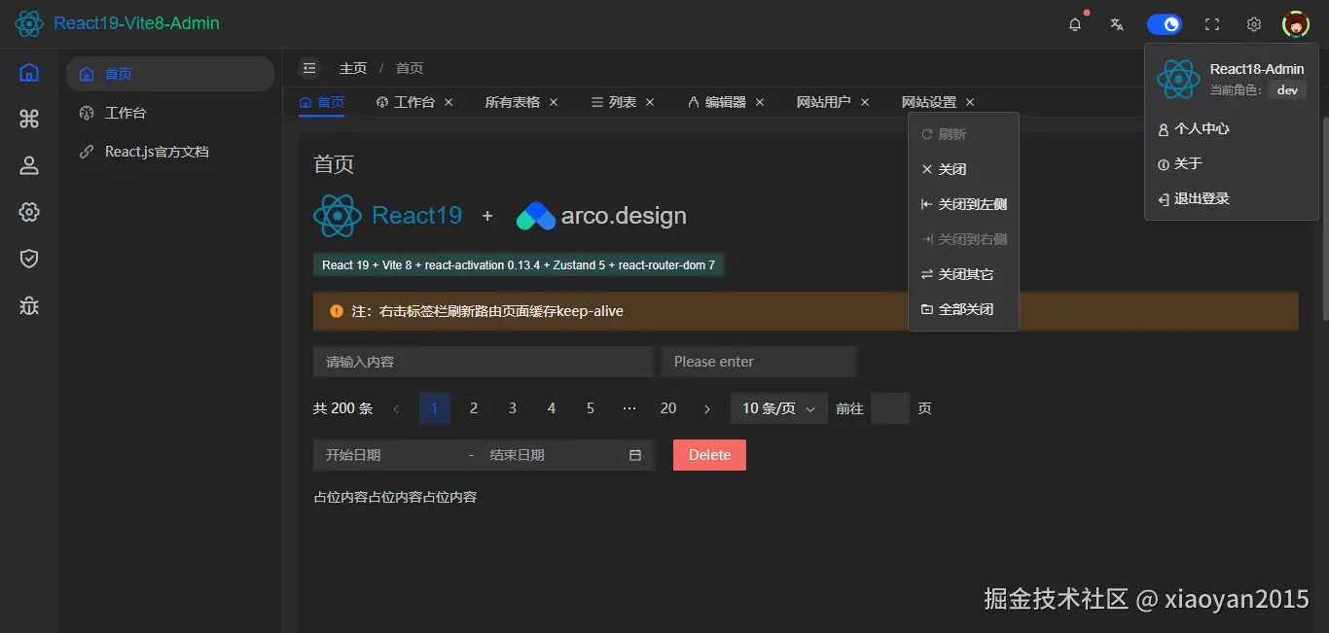Open the 10 条/页 page size dropdown
Image resolution: width=1329 pixels, height=633 pixels.
click(779, 408)
